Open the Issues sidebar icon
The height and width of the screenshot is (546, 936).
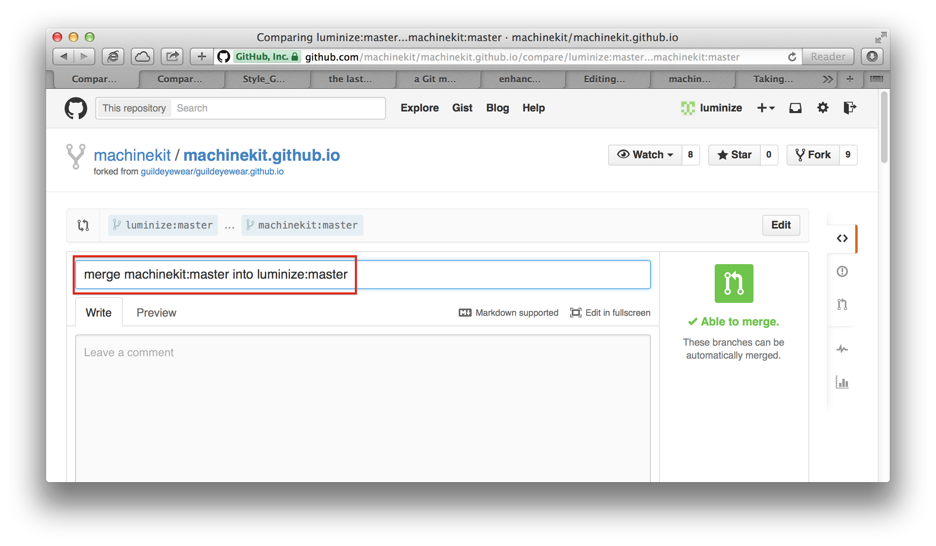click(842, 271)
